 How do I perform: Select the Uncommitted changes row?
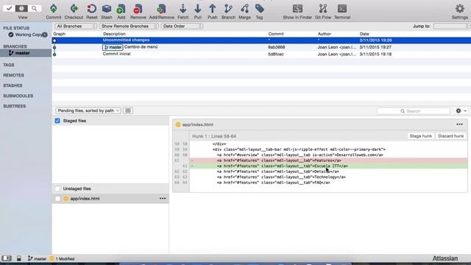coord(261,40)
